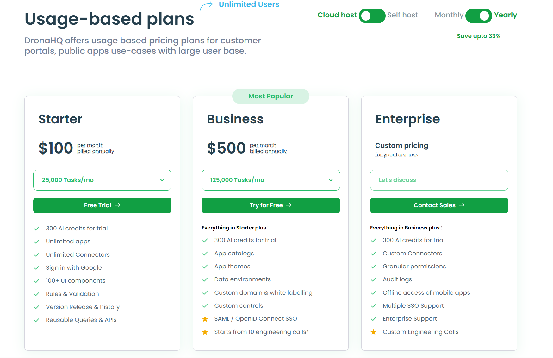Click Everything in Starter plus text

click(x=235, y=228)
